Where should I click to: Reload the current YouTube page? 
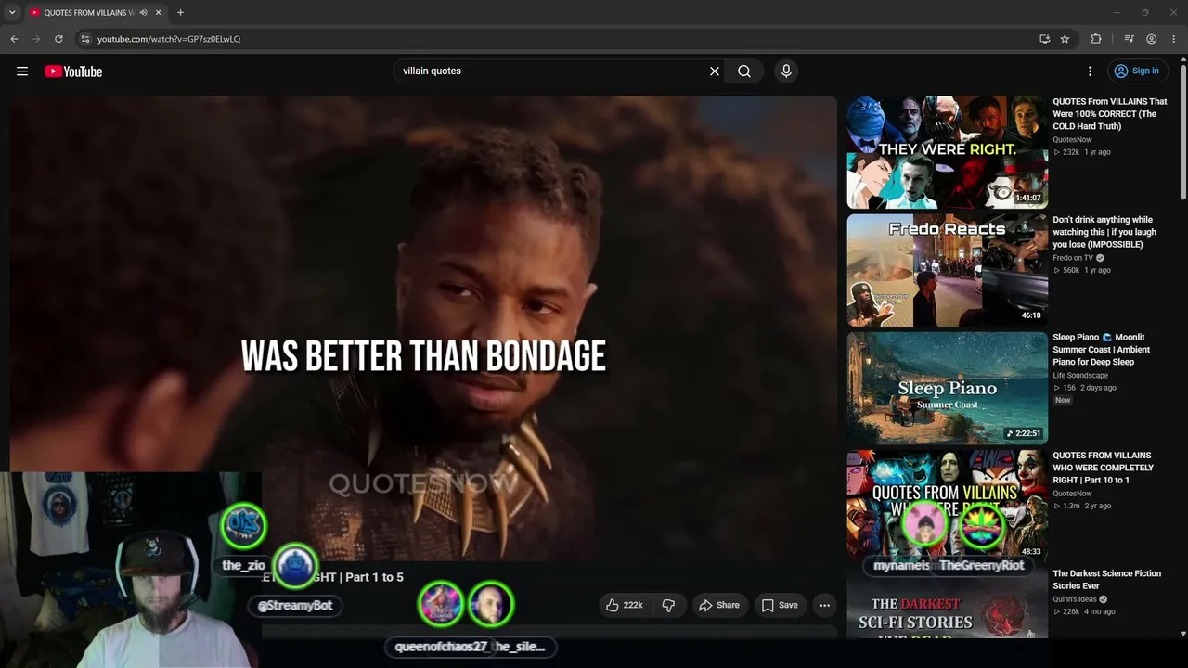coord(58,39)
